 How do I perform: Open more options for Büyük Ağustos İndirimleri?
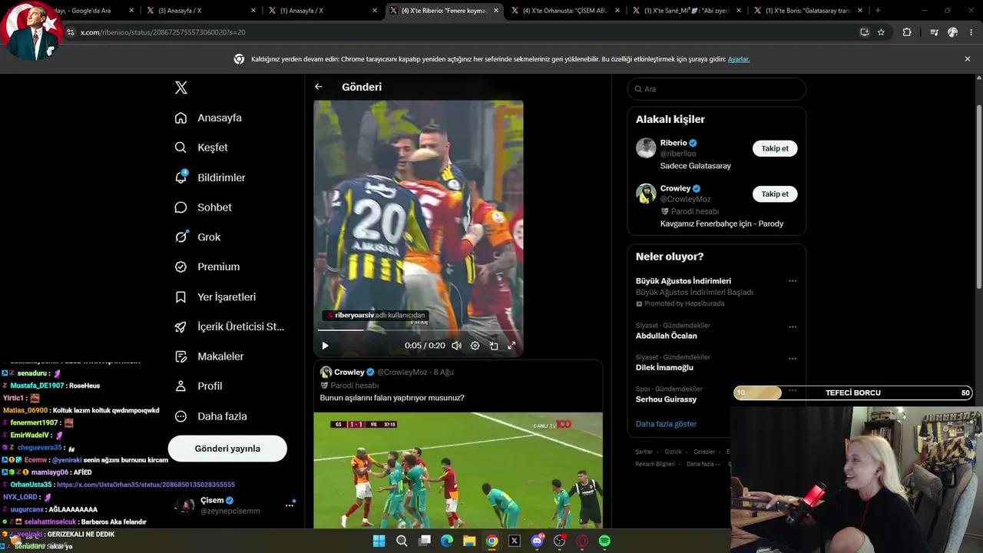tap(793, 281)
